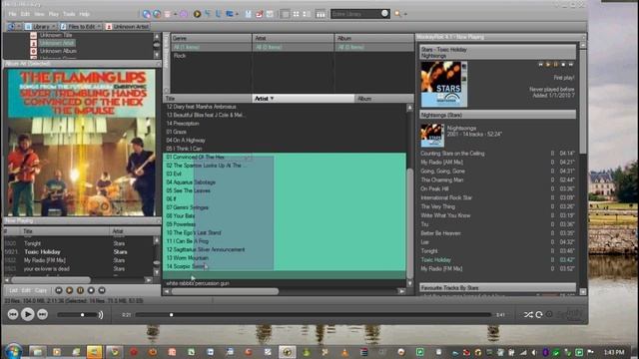Image resolution: width=639 pixels, height=359 pixels.
Task: Select Unknown Title tree node
Action: tap(56, 36)
